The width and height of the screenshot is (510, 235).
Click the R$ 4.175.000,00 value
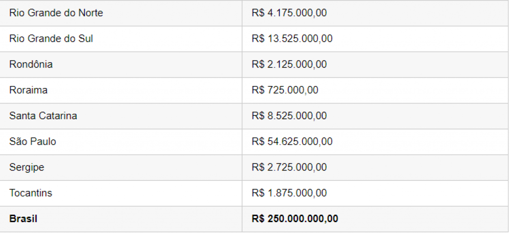coord(289,13)
